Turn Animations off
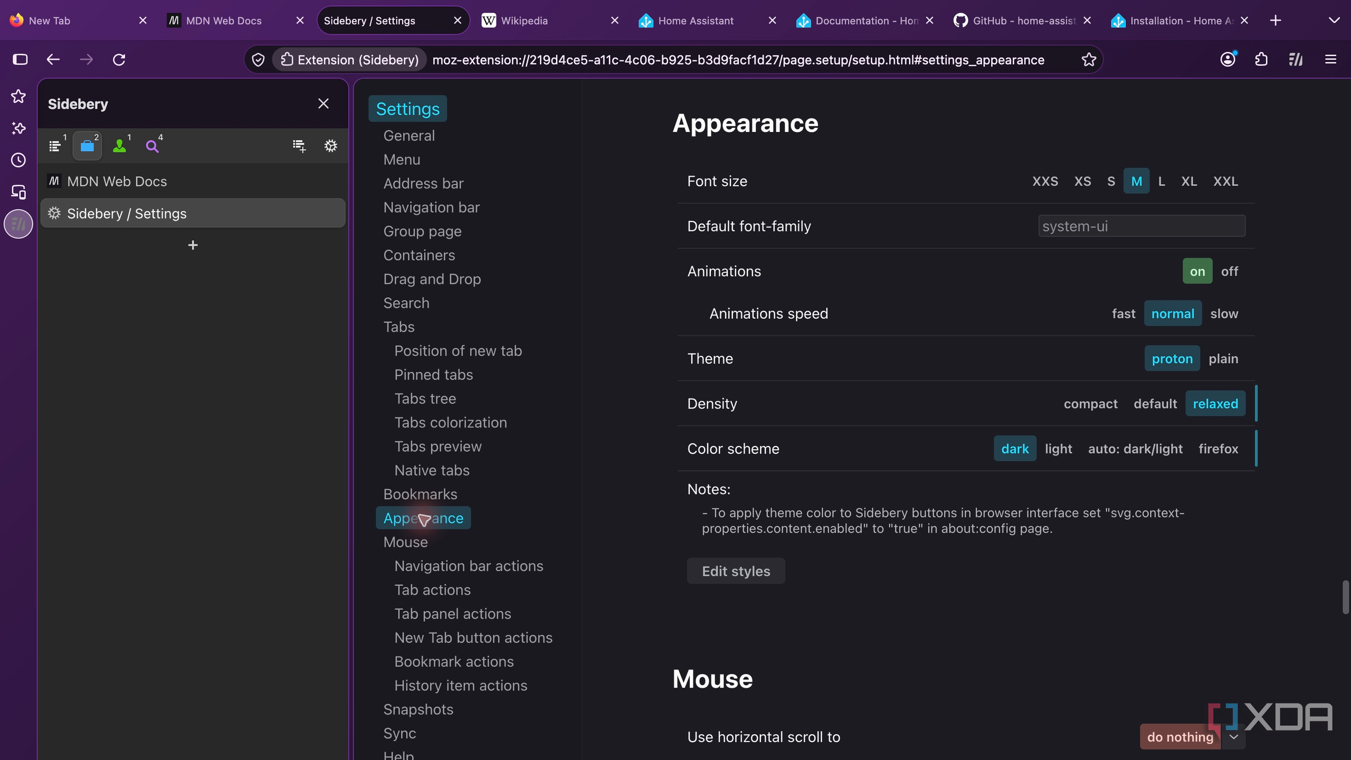Screen dimensions: 1351x760 [1229, 271]
